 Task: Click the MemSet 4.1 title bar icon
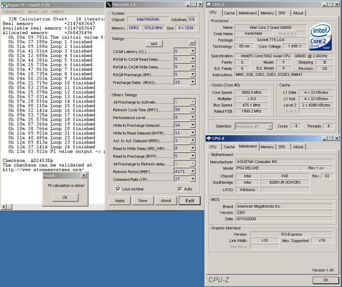109,4
